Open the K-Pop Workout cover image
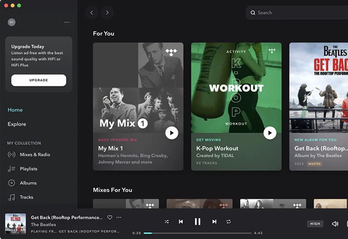This screenshot has width=348, height=239. coord(236,88)
